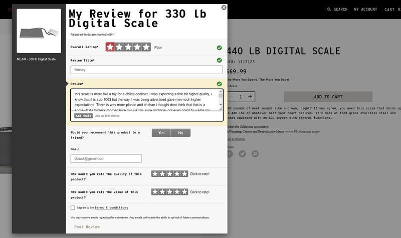Screen dimensions: 401x238
Task: Share product via email envelope icon
Action: (x=255, y=154)
